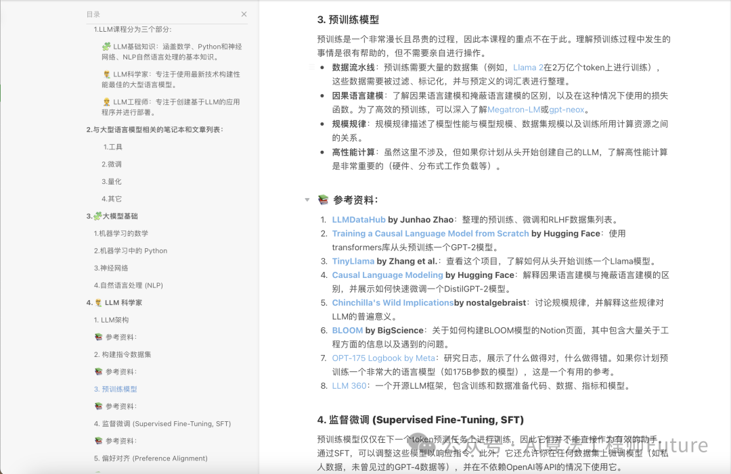Jump to 4. 监督微调 (Supervised Fine-Tuning, SFT) in outline
This screenshot has width=731, height=474.
162,424
